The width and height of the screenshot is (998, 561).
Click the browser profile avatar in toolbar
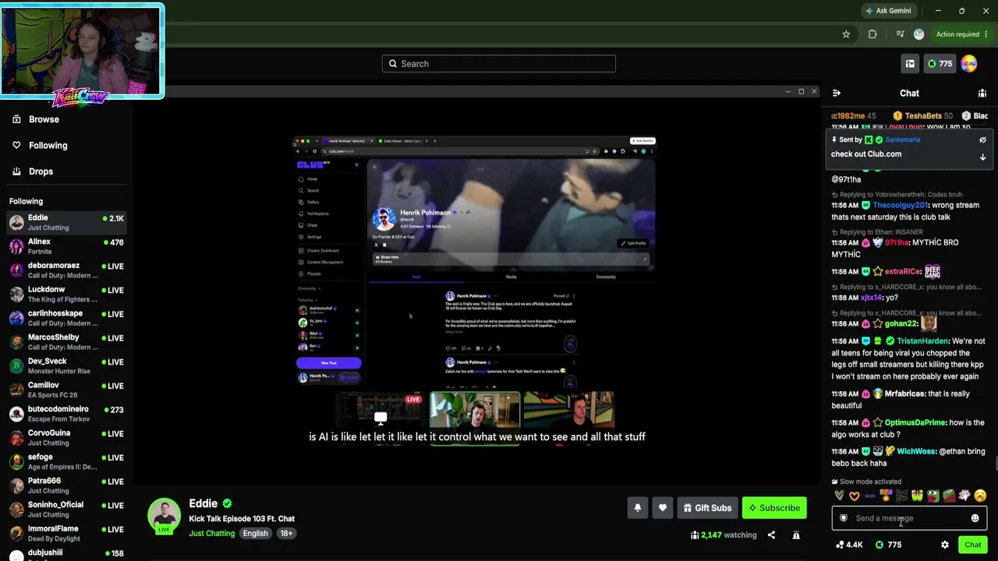coord(918,34)
